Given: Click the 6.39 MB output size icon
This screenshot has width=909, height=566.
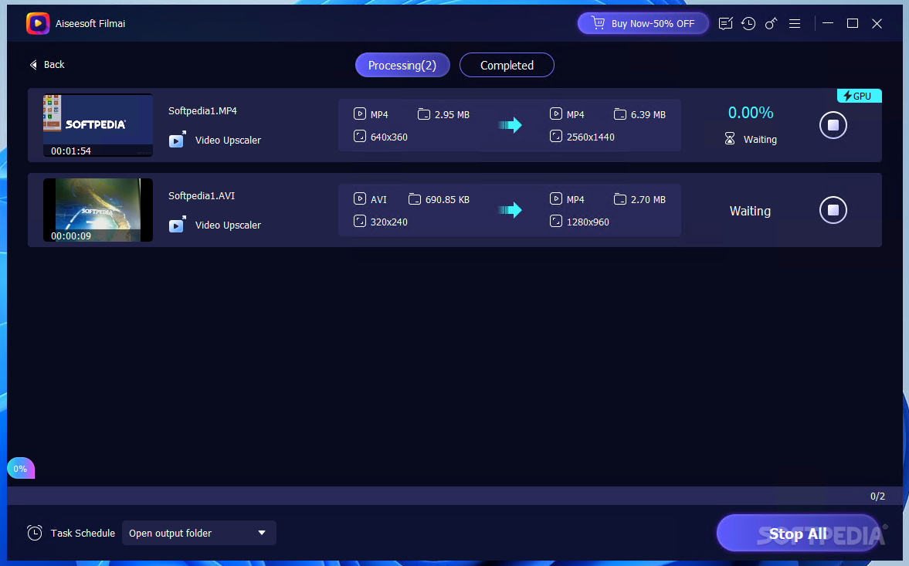Looking at the screenshot, I should (619, 114).
